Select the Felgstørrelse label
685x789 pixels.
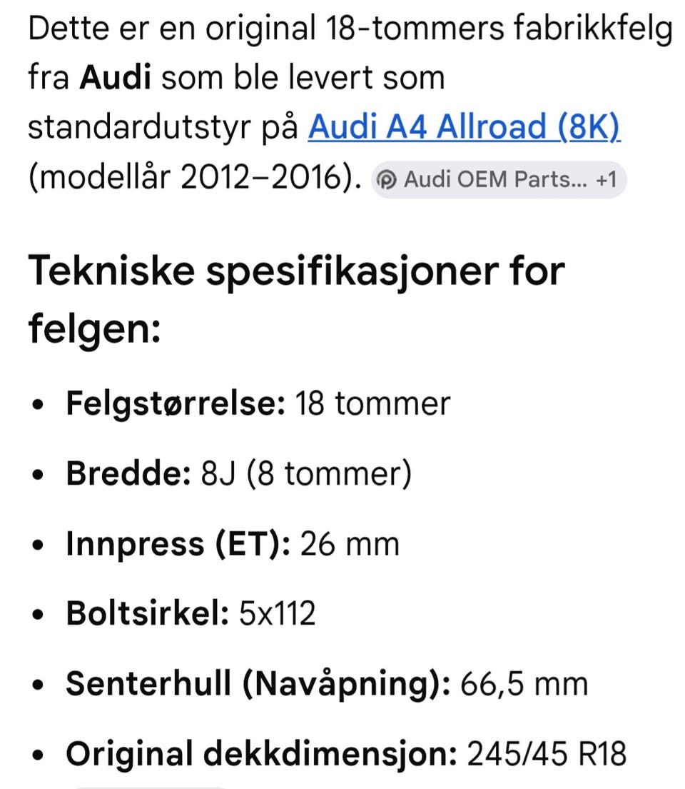click(176, 403)
